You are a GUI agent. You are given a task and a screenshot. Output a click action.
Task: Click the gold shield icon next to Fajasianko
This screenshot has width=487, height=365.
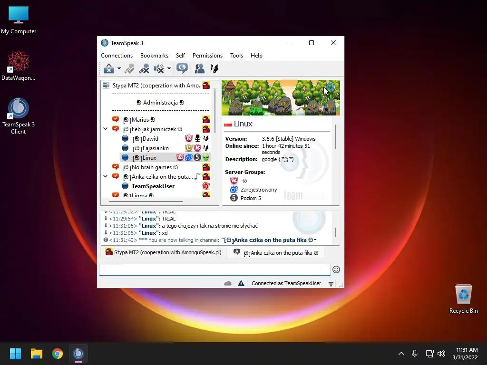click(x=188, y=148)
